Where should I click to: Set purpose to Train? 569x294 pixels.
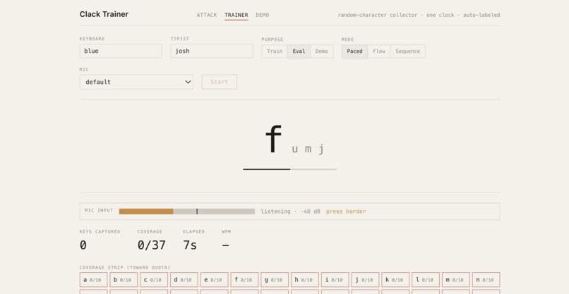click(275, 51)
